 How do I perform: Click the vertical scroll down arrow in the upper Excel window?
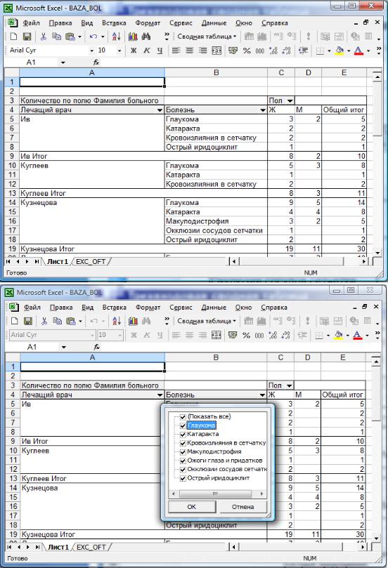(377, 253)
